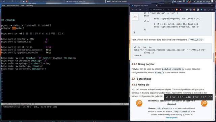Reload the ArchWiki page
This screenshot has height=122, width=216.
(x=140, y=10)
